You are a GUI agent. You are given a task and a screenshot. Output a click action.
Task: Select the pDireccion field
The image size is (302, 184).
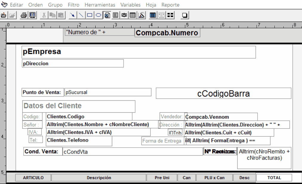point(73,63)
